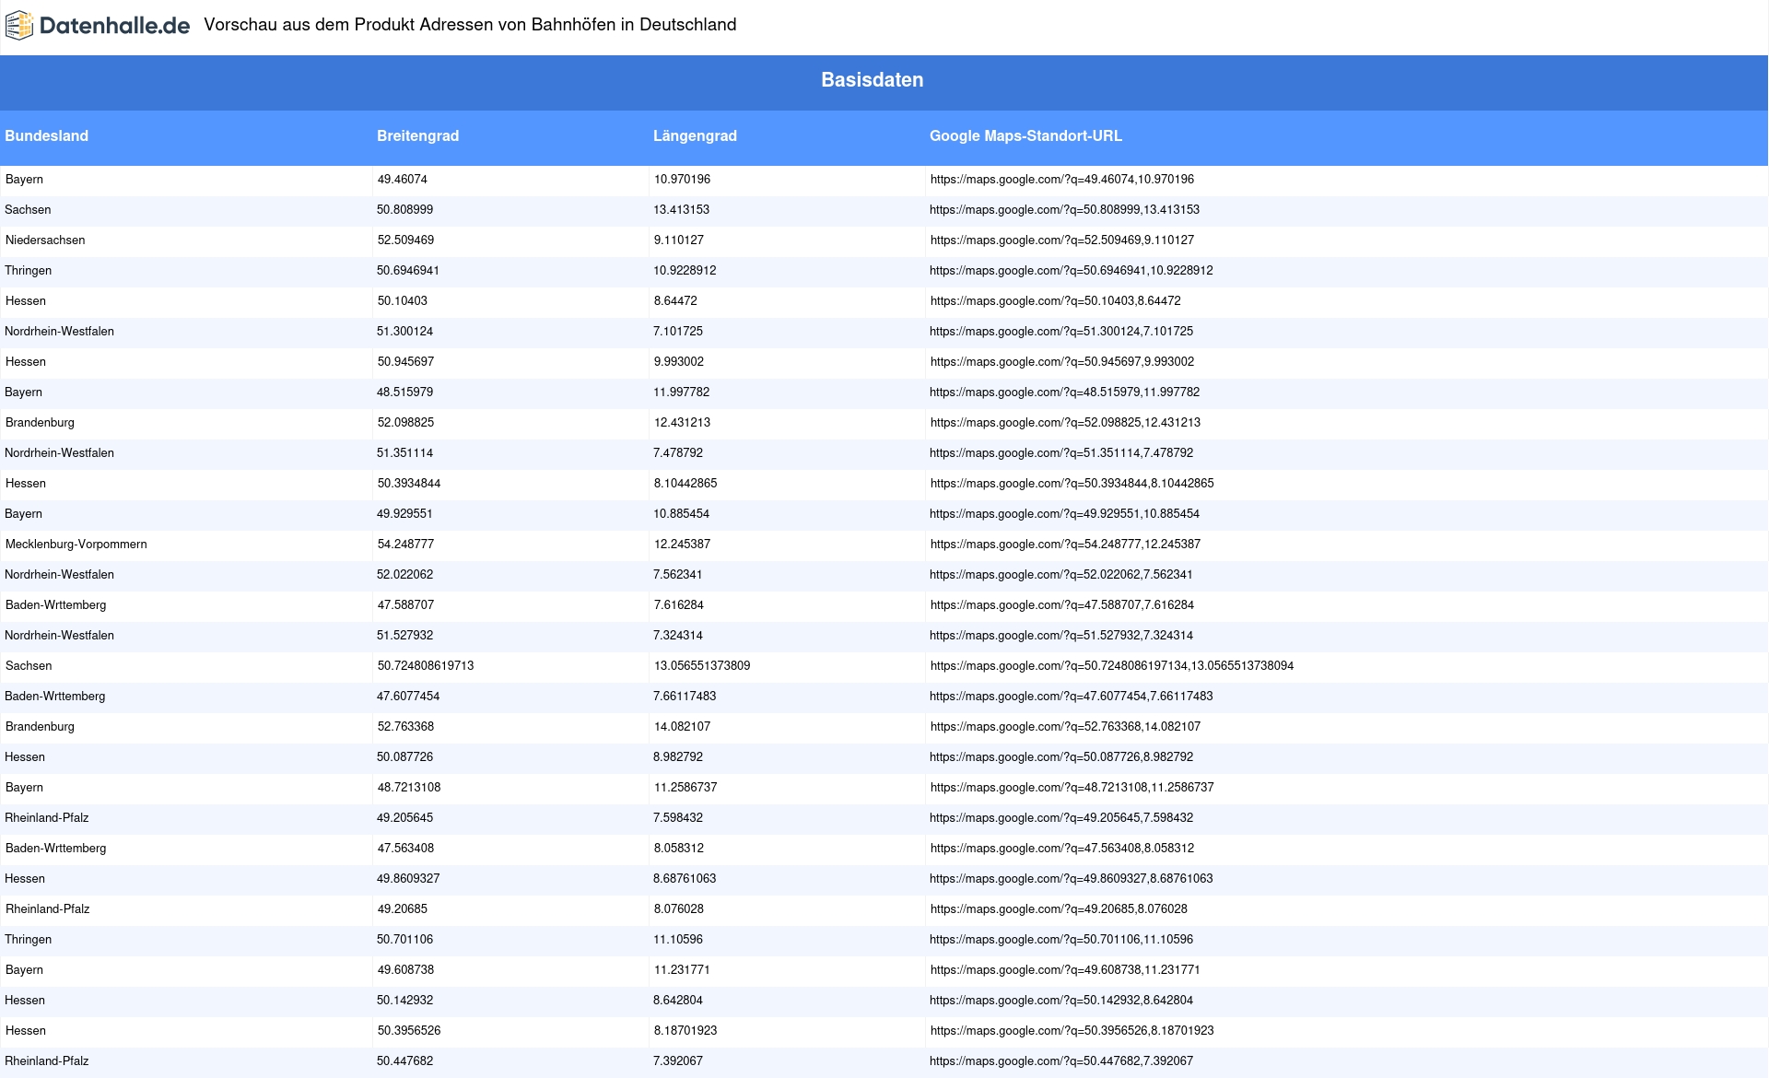The image size is (1769, 1078).
Task: Open maps URL for 47.563408,8.058312
Action: click(1061, 849)
